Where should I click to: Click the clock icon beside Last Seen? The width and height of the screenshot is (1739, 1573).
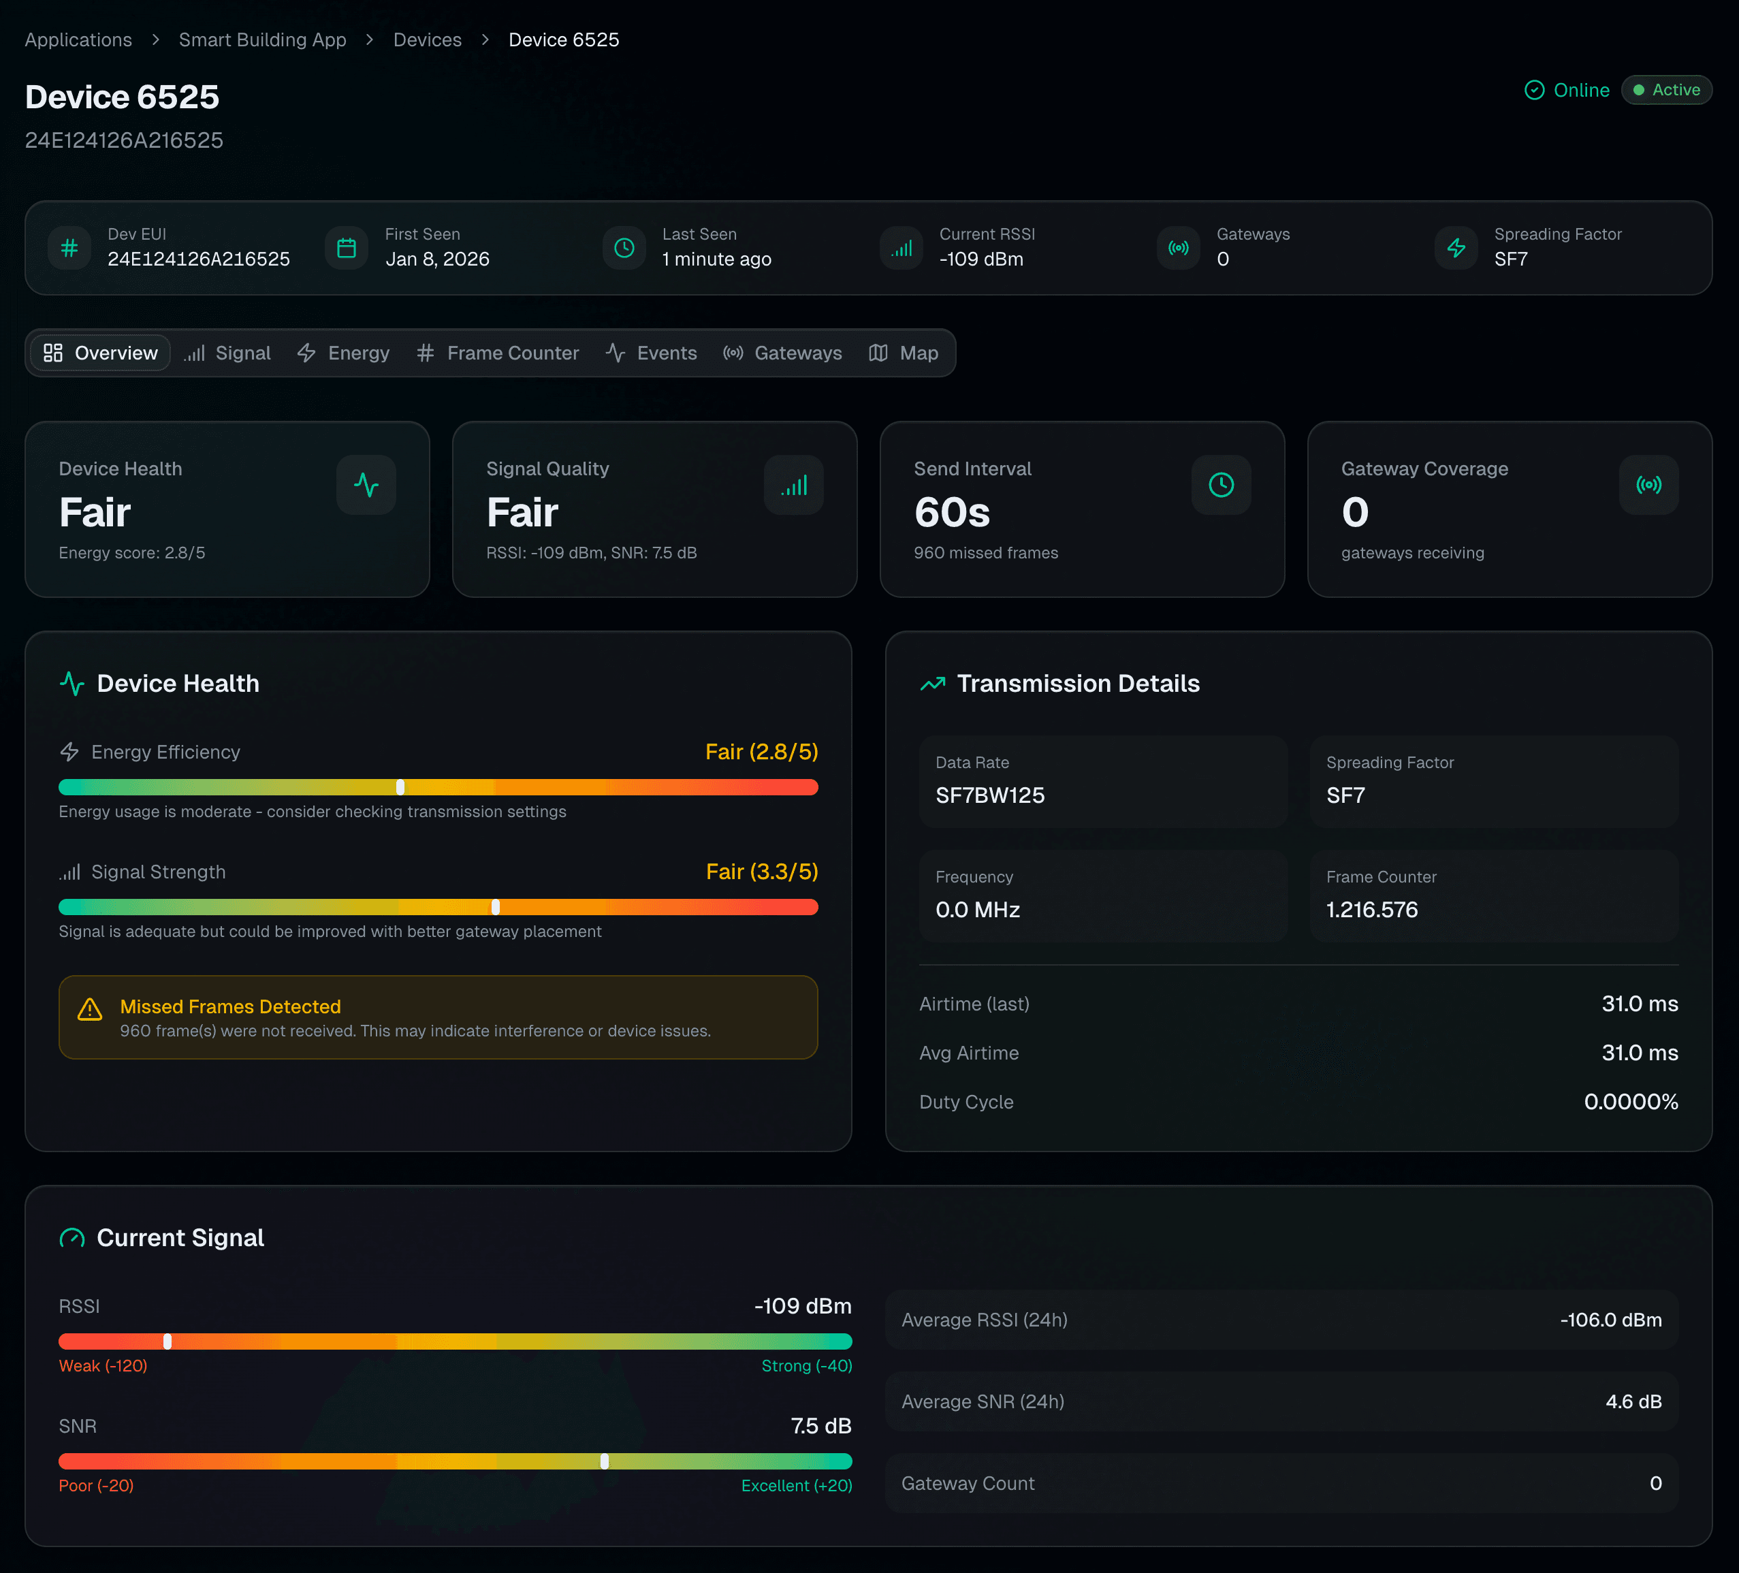point(624,248)
